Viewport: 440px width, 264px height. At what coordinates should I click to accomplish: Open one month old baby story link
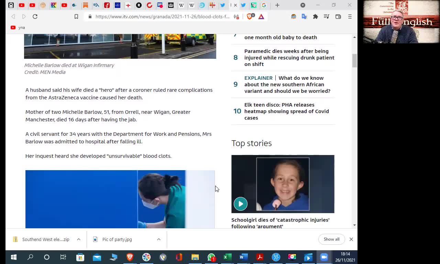point(280,37)
